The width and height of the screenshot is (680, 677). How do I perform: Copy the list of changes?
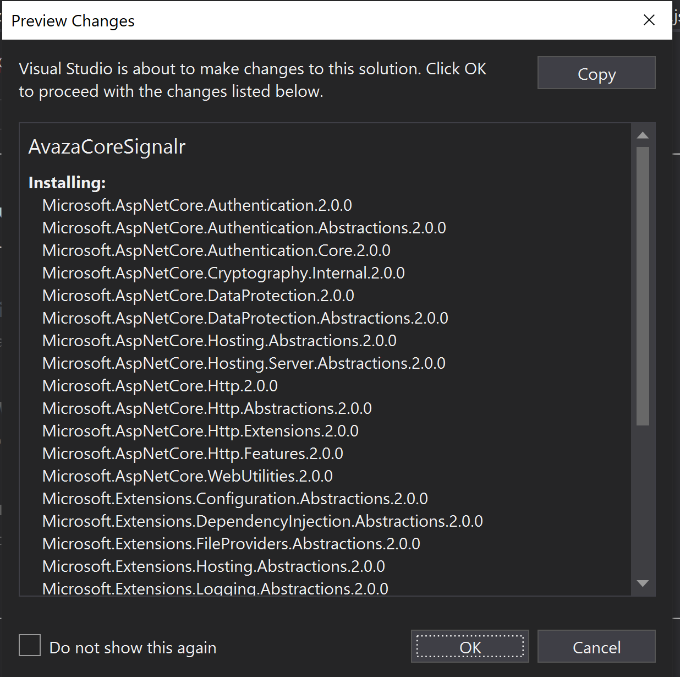click(x=596, y=73)
